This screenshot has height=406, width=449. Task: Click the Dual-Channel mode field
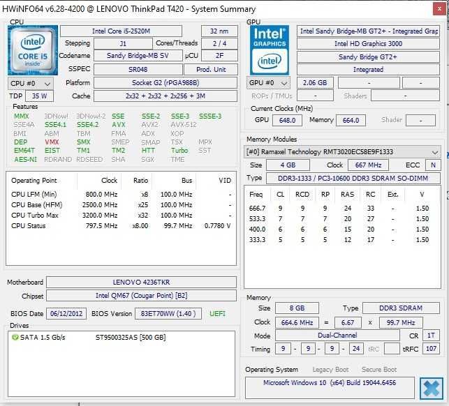(337, 336)
